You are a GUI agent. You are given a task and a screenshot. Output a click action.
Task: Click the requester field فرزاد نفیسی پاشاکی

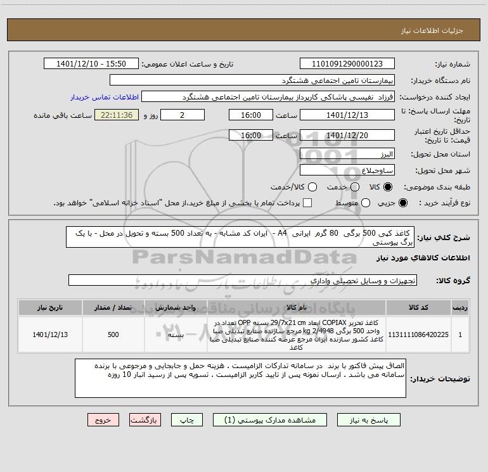click(x=268, y=97)
